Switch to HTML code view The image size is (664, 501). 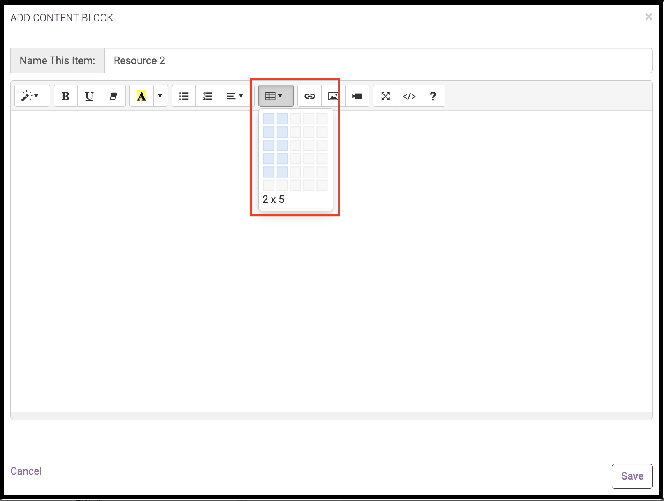(409, 96)
